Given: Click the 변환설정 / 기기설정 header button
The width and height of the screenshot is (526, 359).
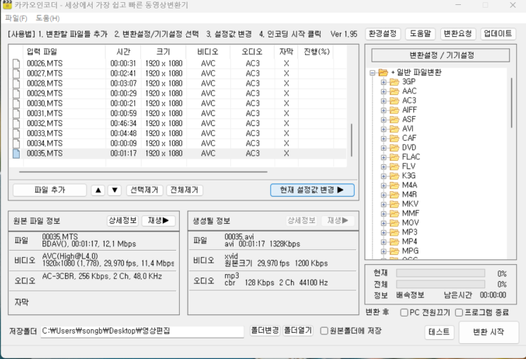Looking at the screenshot, I should coord(440,55).
